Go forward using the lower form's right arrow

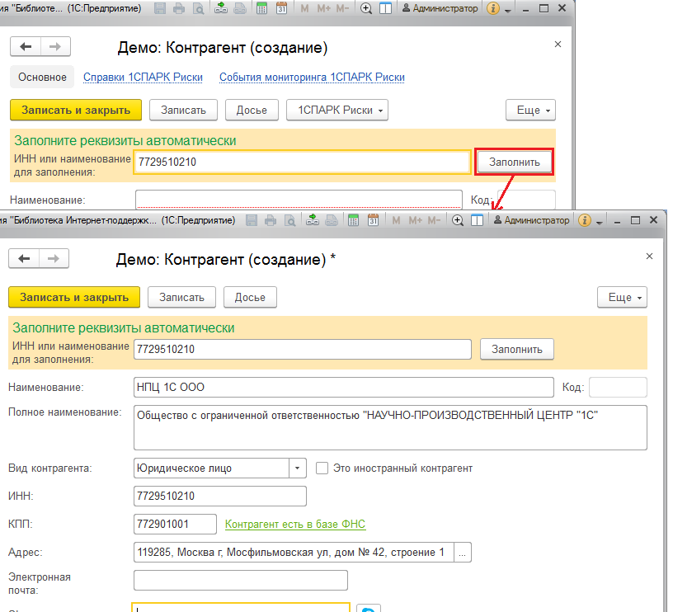click(54, 258)
